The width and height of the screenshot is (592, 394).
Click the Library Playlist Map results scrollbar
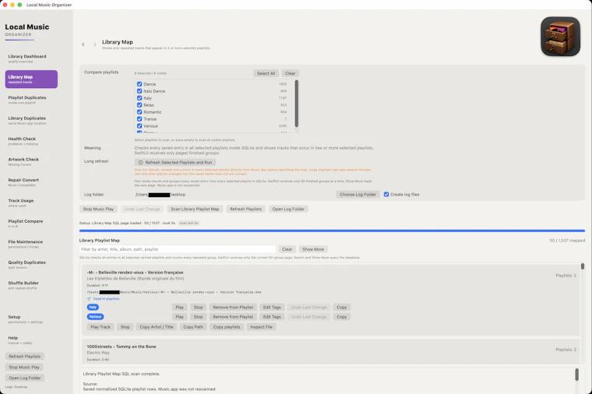pos(583,266)
